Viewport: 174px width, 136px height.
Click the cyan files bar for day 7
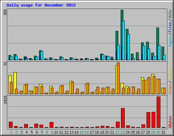pos(42,55)
